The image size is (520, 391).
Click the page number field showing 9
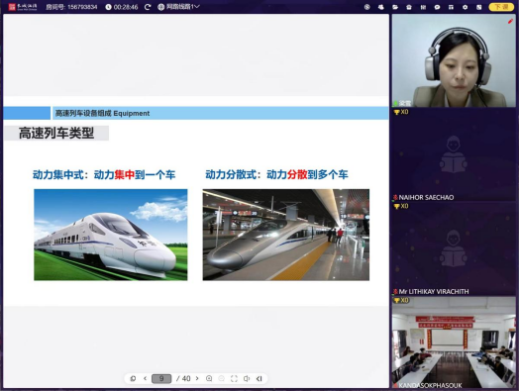click(161, 378)
